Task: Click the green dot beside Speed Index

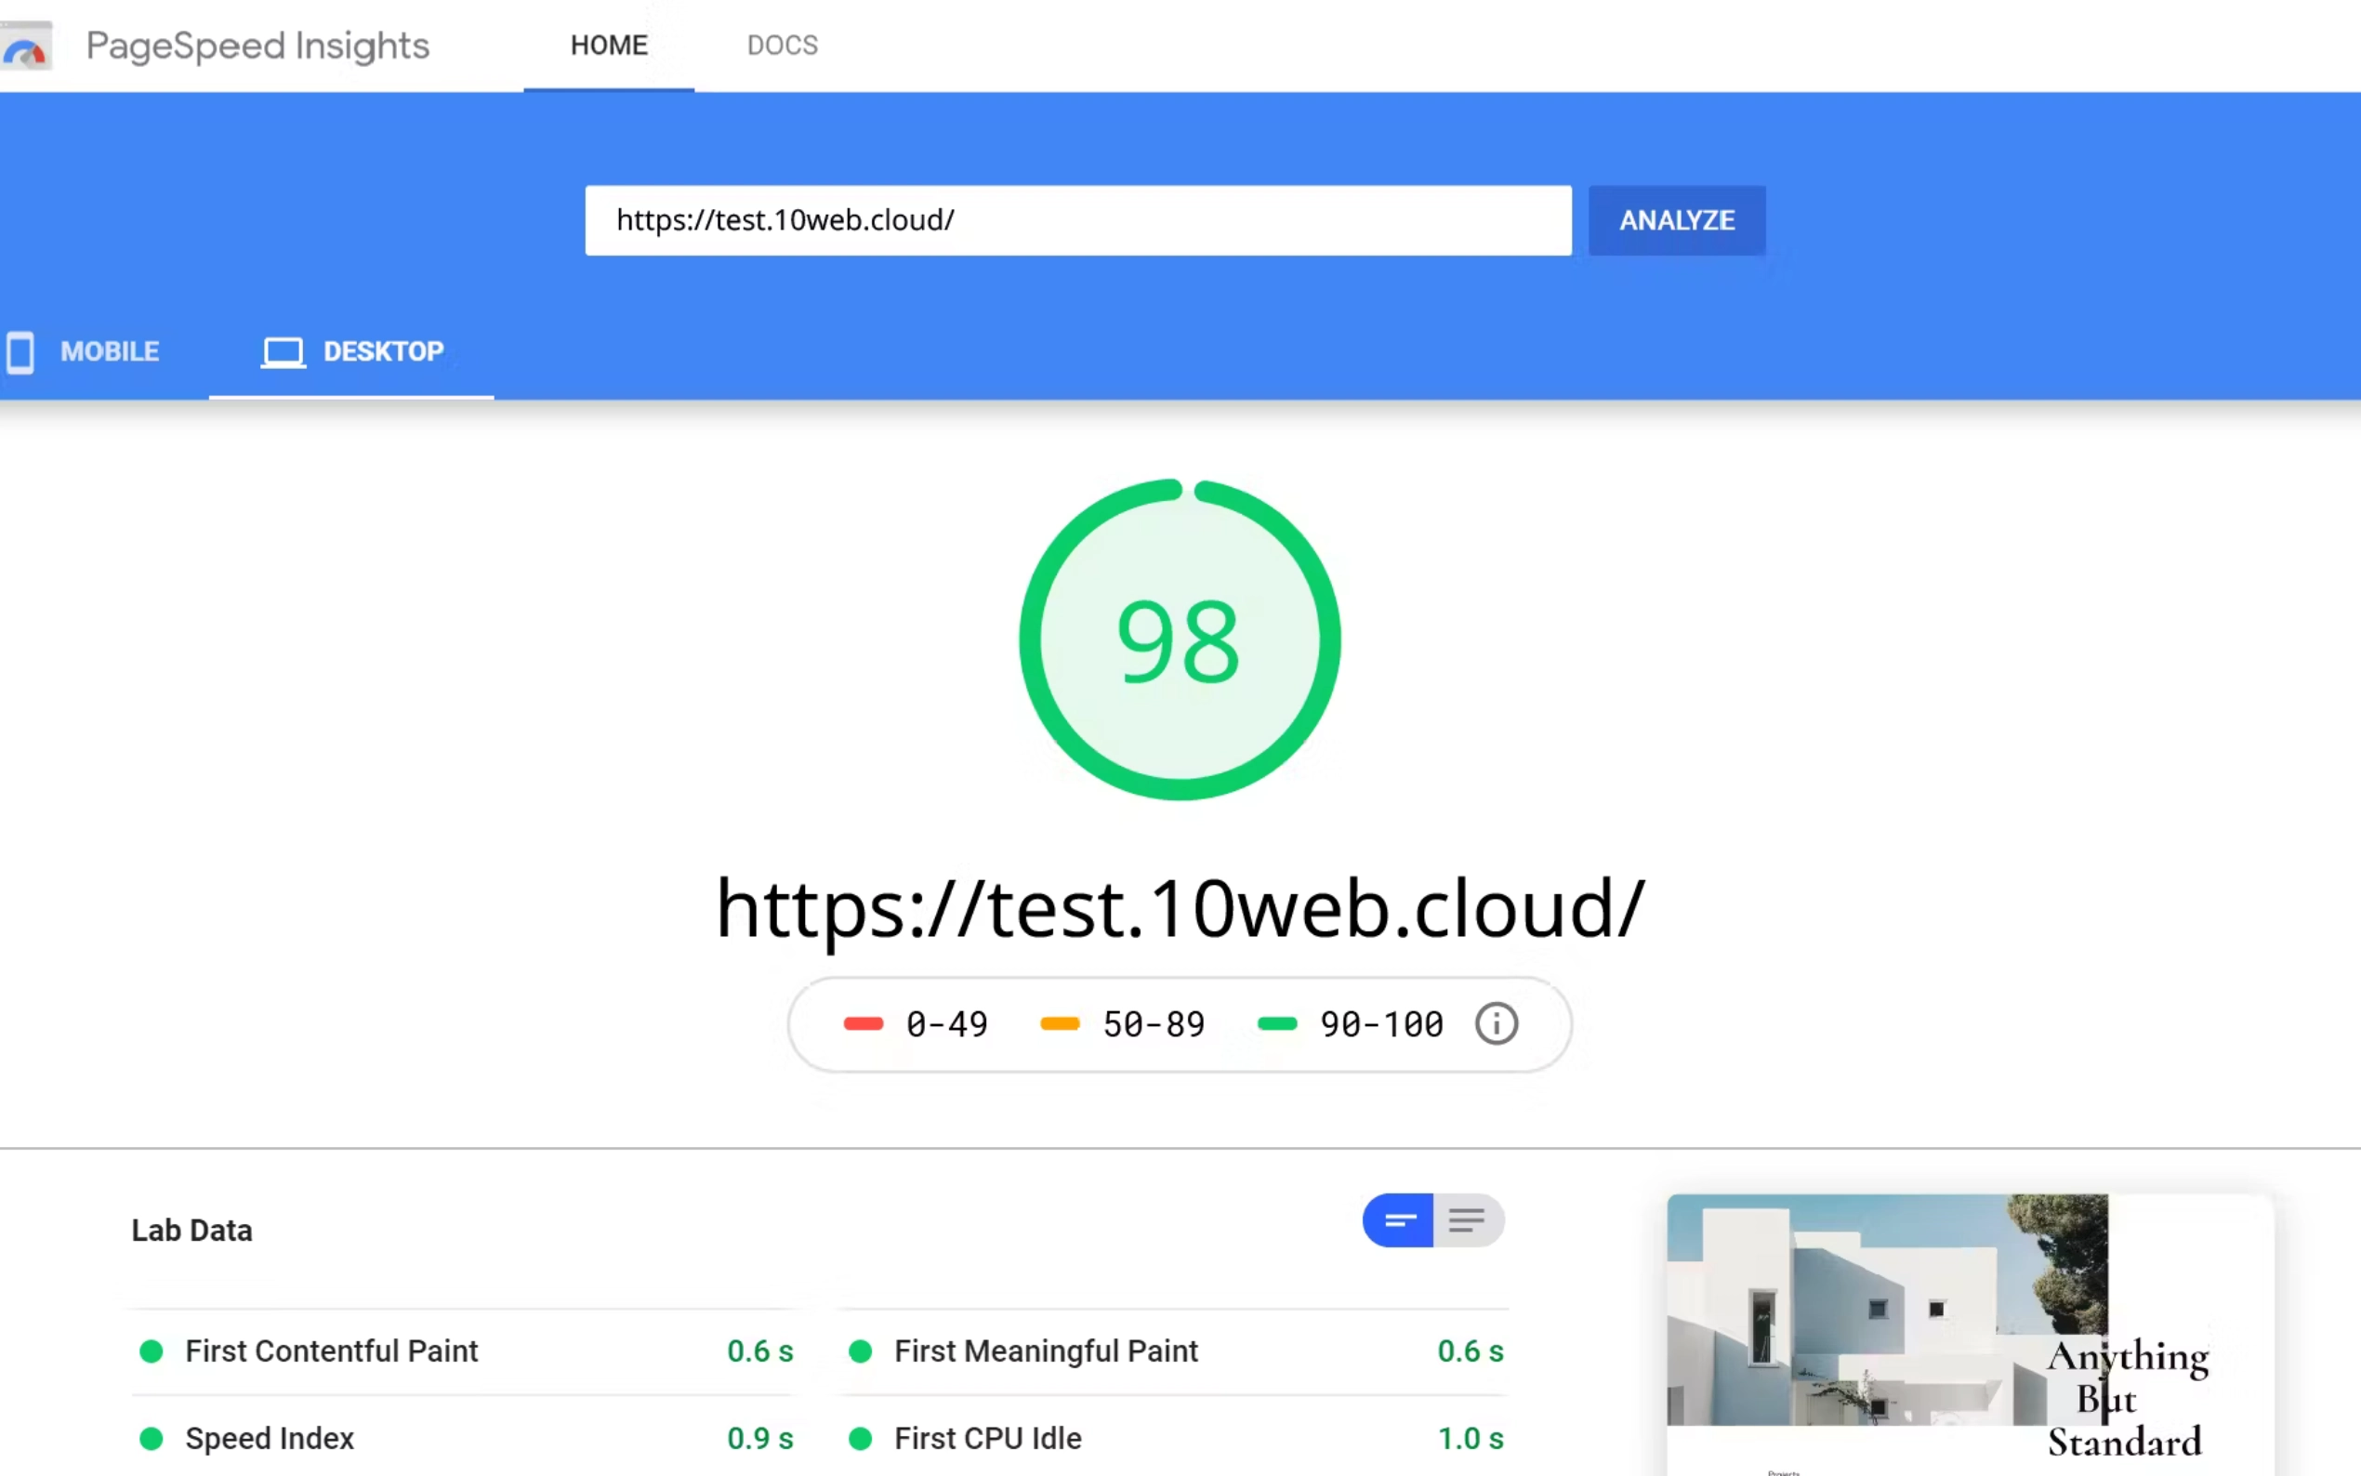Action: (x=152, y=1438)
